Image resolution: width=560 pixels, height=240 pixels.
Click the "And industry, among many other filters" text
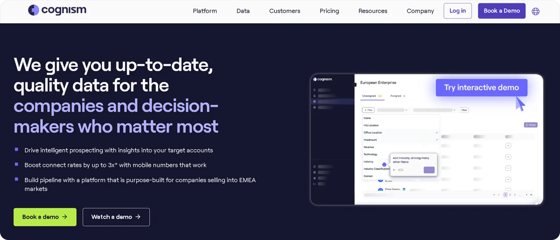pyautogui.click(x=411, y=160)
